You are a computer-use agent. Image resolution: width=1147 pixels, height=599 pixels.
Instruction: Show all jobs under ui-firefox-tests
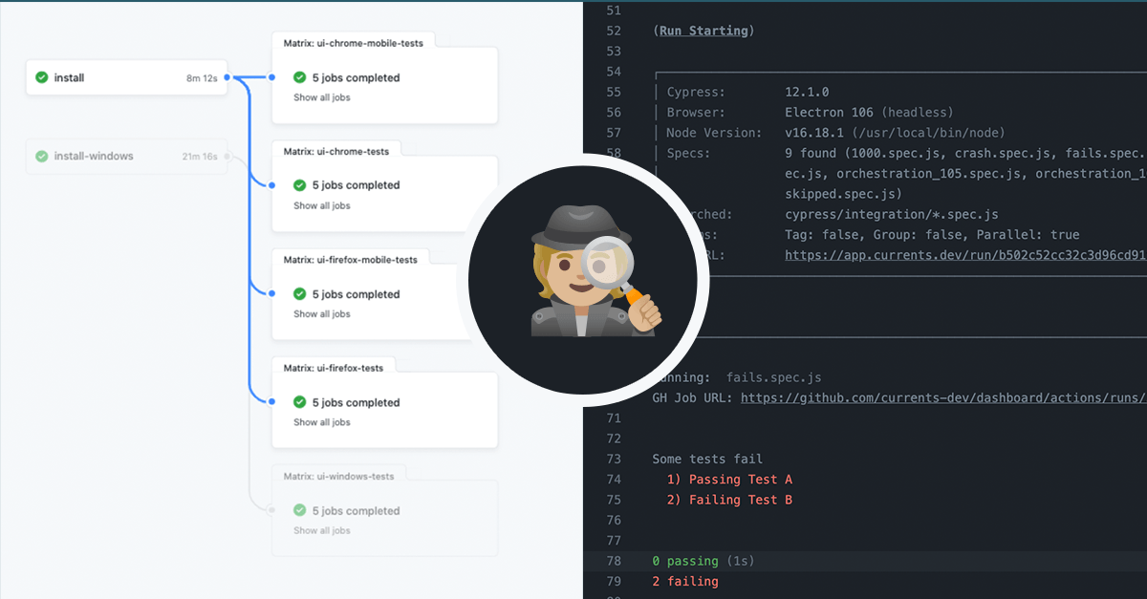pyautogui.click(x=321, y=422)
